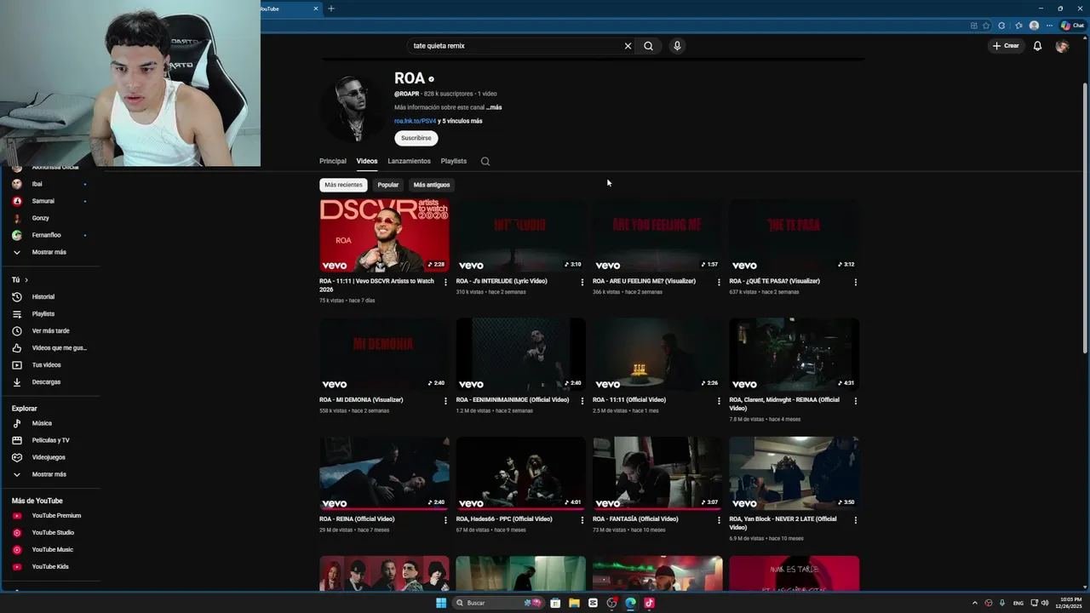Switch to Lanzamientos channel tab

tap(410, 161)
